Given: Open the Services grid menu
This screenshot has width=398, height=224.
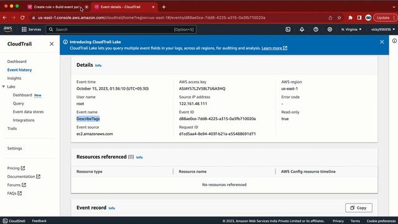Looking at the screenshot, I should click(x=31, y=29).
